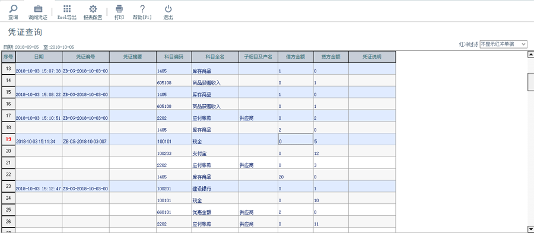Click the vertical scrollbar thumb
The height and width of the screenshot is (233, 534).
pos(530,82)
